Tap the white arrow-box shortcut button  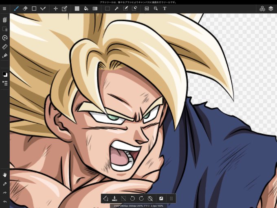pos(161,199)
